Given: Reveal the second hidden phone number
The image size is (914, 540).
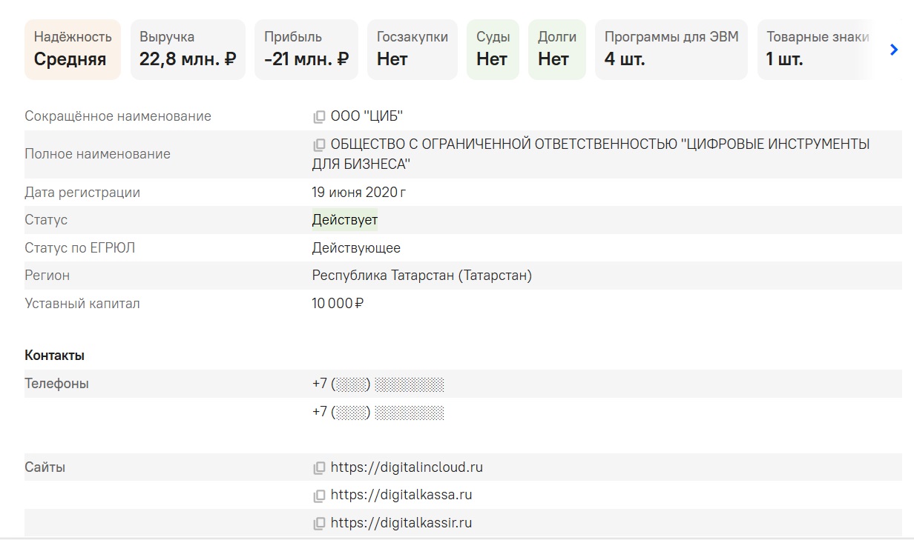Looking at the screenshot, I should tap(409, 413).
